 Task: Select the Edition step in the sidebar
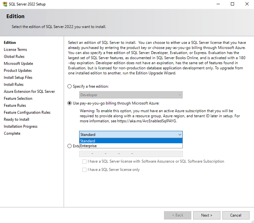10,43
